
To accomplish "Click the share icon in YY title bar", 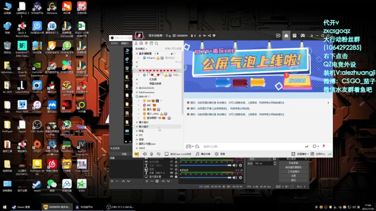I will pos(209,36).
